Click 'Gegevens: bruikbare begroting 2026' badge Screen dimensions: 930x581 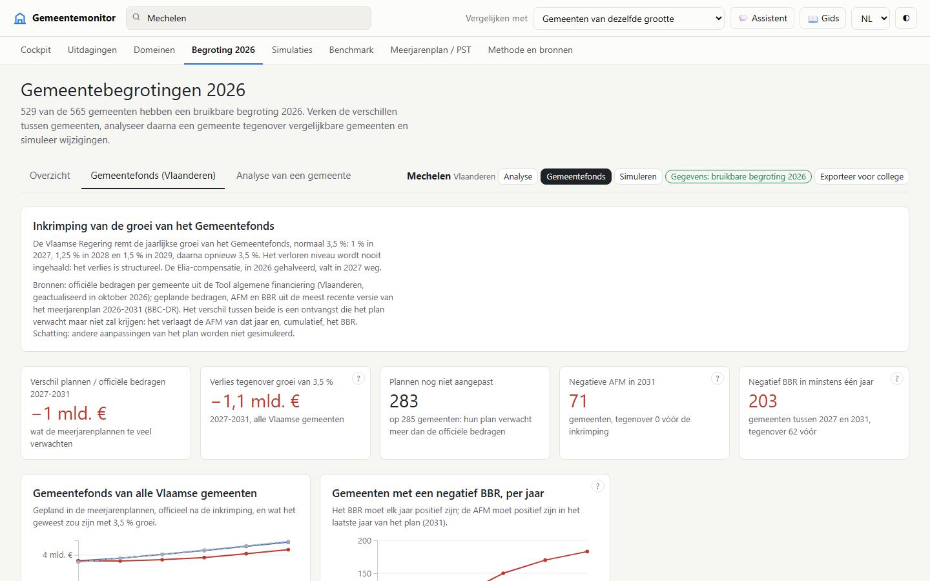click(738, 176)
